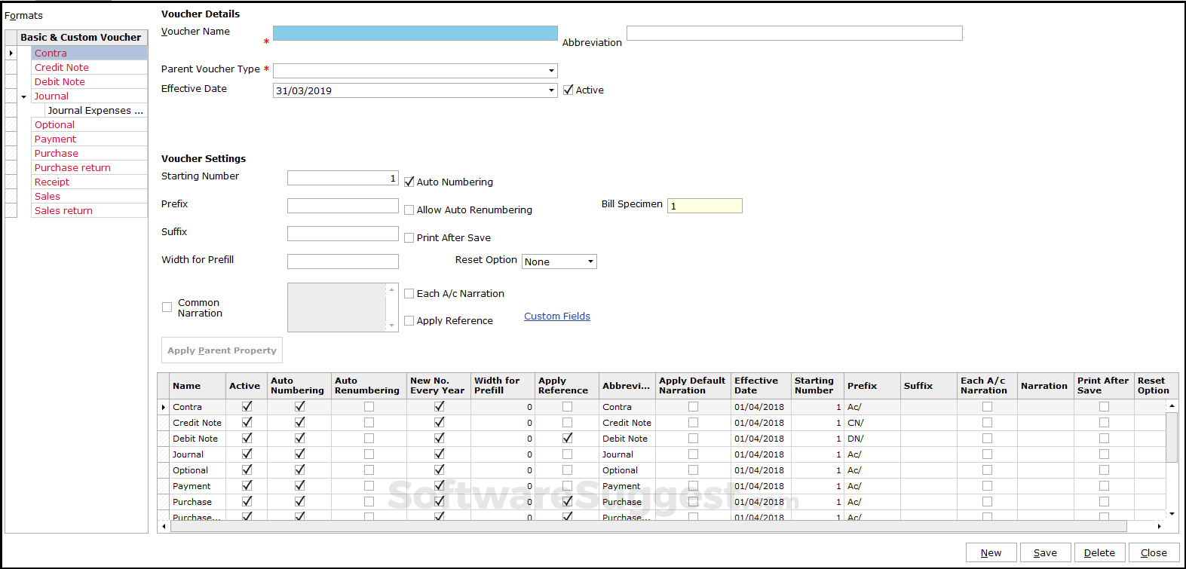Click the Effective Date column header

pos(761,385)
